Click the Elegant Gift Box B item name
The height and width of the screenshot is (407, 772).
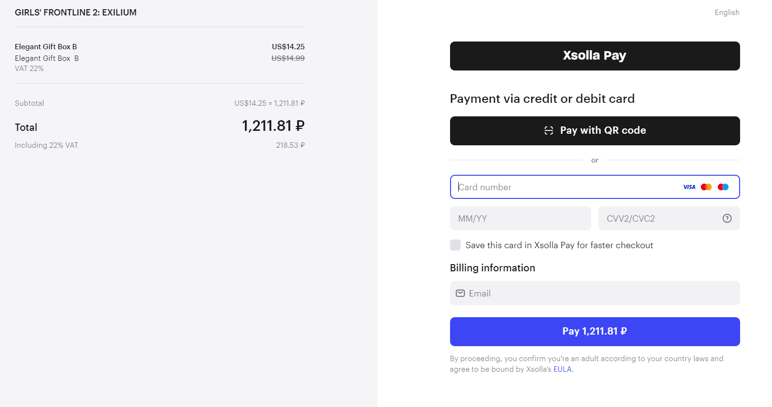[46, 47]
